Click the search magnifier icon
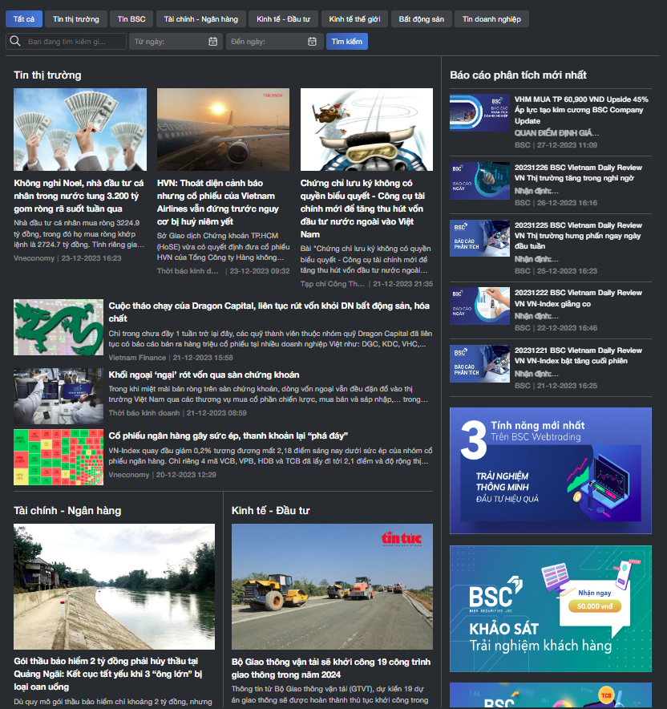Image resolution: width=667 pixels, height=709 pixels. click(x=15, y=41)
